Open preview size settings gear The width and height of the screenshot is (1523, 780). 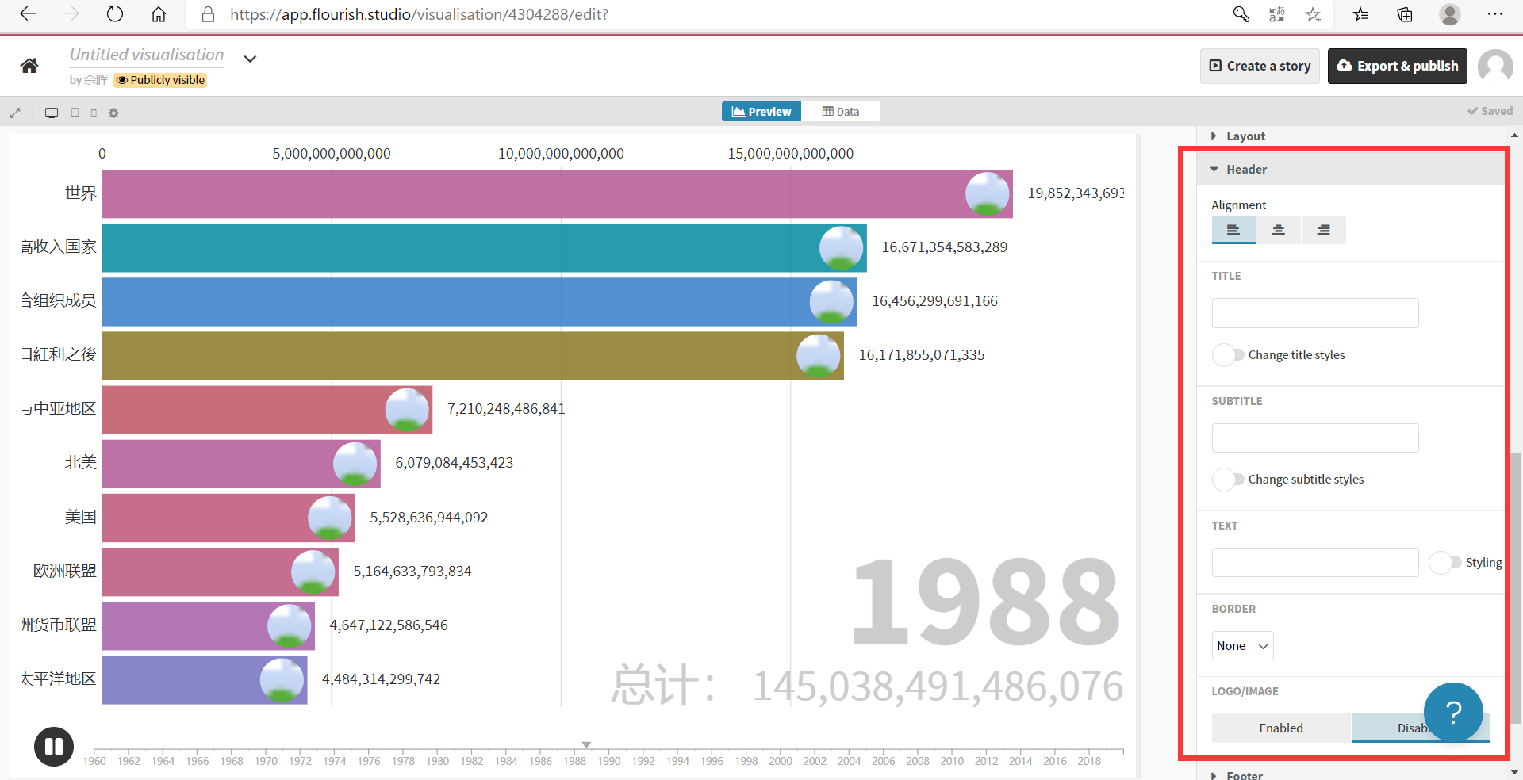(113, 113)
